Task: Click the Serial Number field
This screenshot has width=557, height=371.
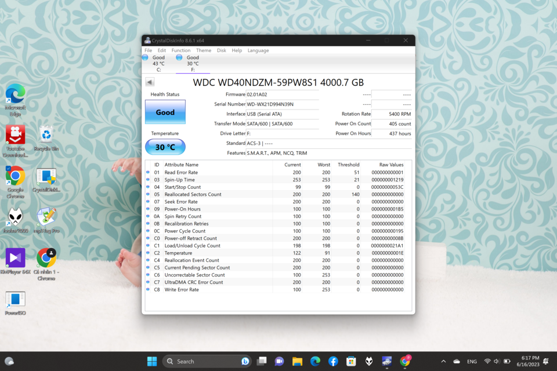Action: 283,104
